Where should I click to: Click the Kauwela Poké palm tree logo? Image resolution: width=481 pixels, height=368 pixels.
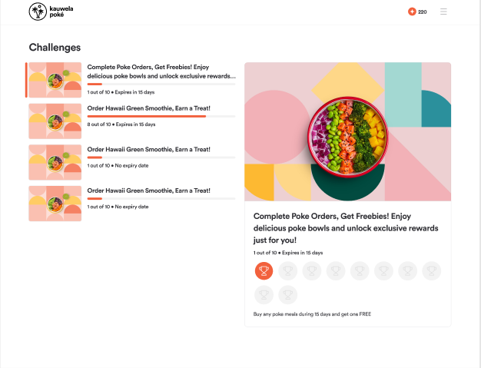38,12
